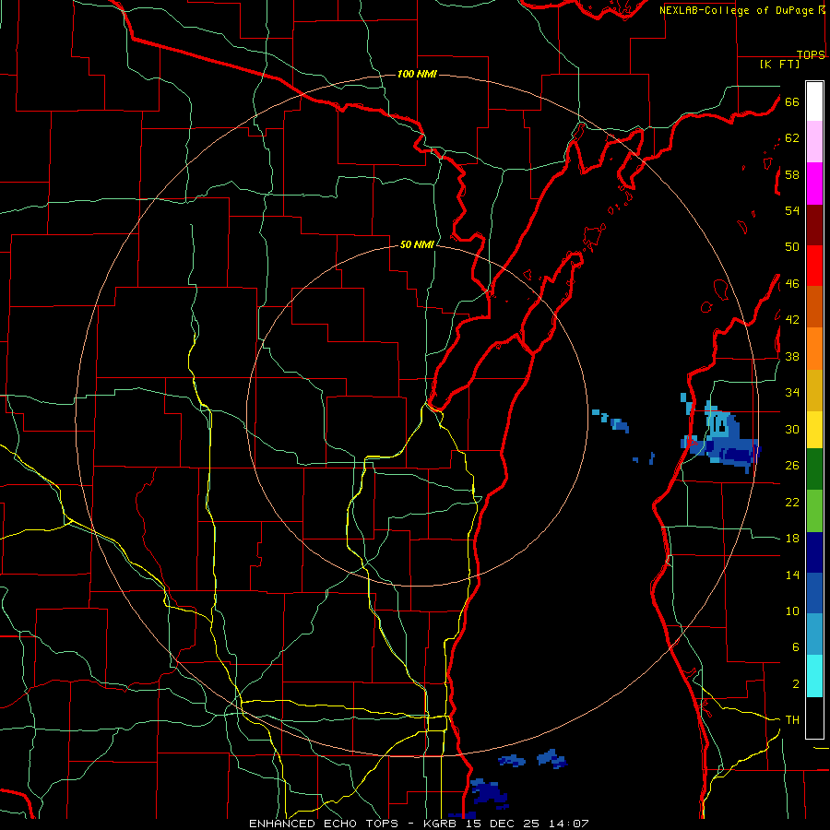
Task: Click the 'ENHANCED ECHO TOPS - KGRB' caption
Action: pos(353,824)
